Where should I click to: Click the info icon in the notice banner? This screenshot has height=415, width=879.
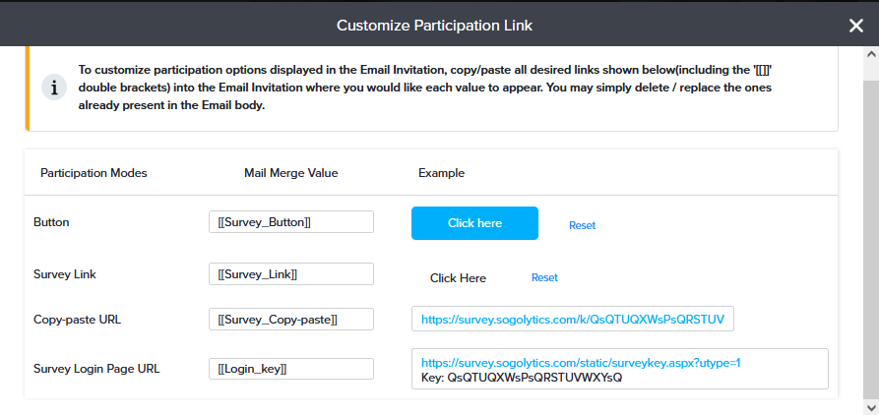tap(53, 89)
